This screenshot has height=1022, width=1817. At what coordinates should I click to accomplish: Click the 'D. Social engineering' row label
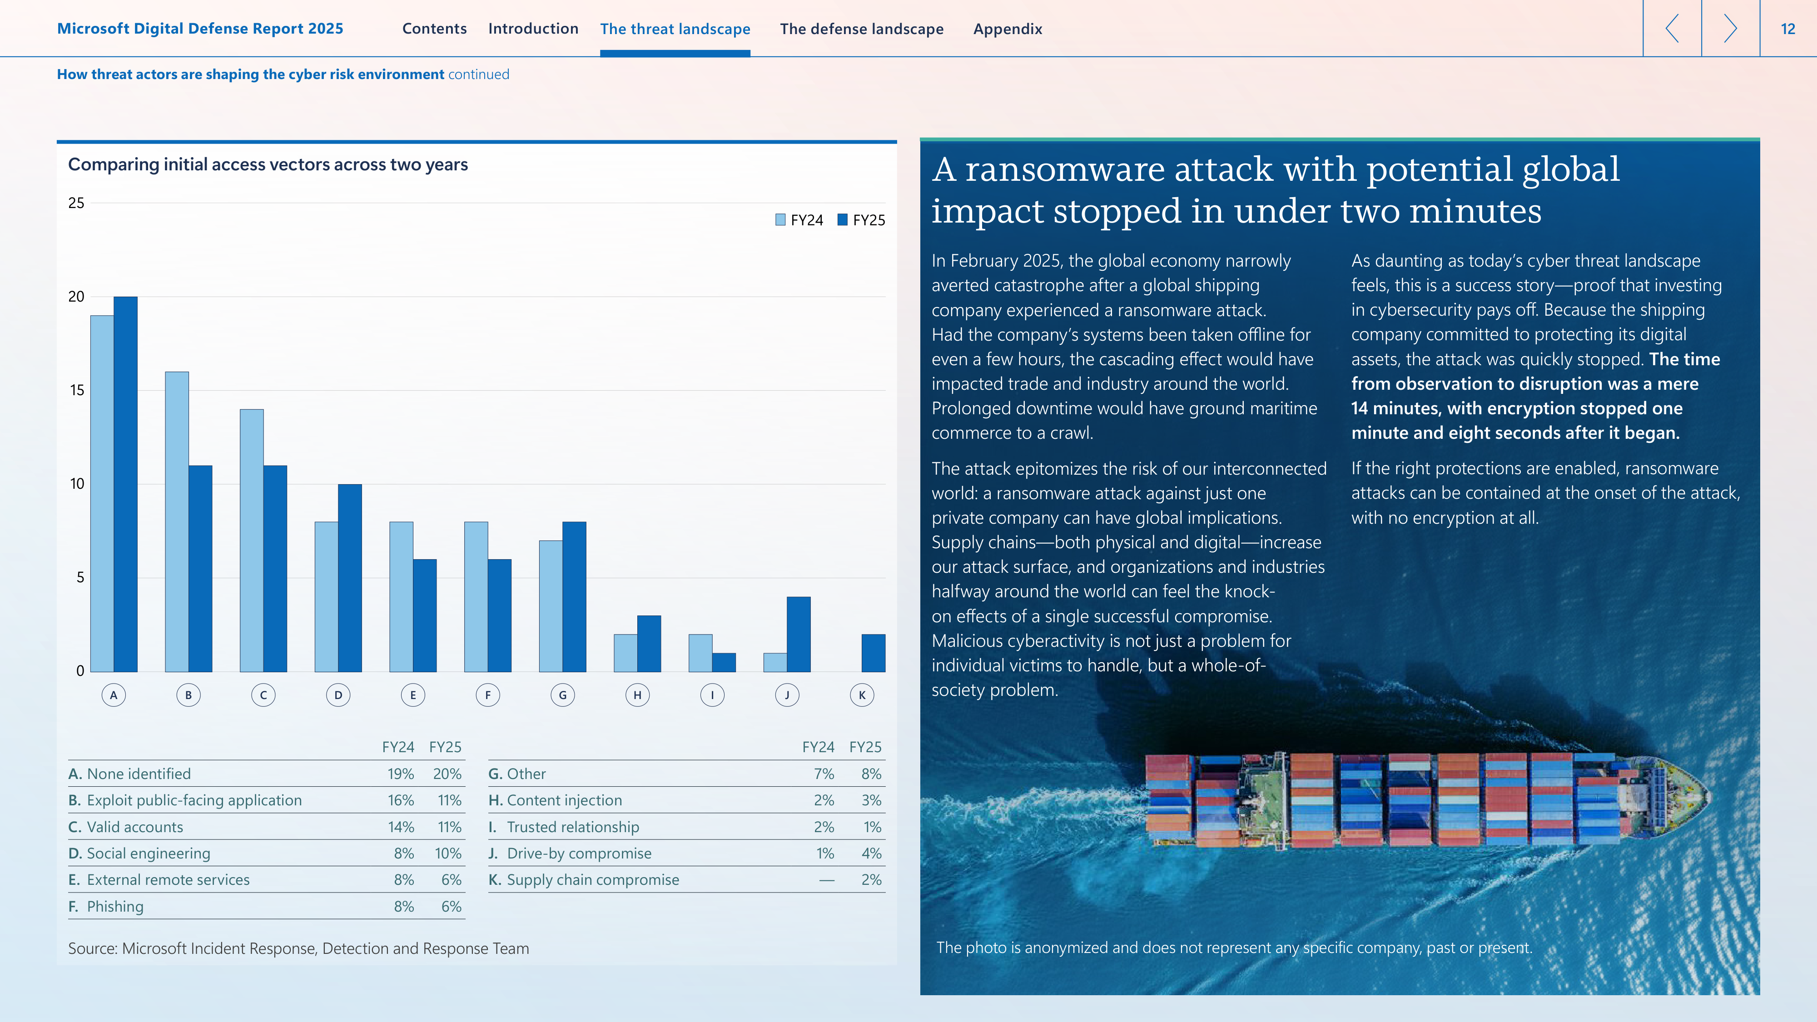(x=139, y=853)
